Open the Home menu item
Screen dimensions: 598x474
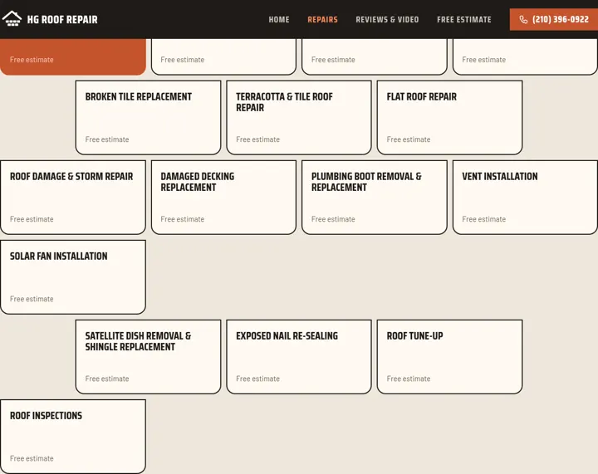tap(279, 19)
